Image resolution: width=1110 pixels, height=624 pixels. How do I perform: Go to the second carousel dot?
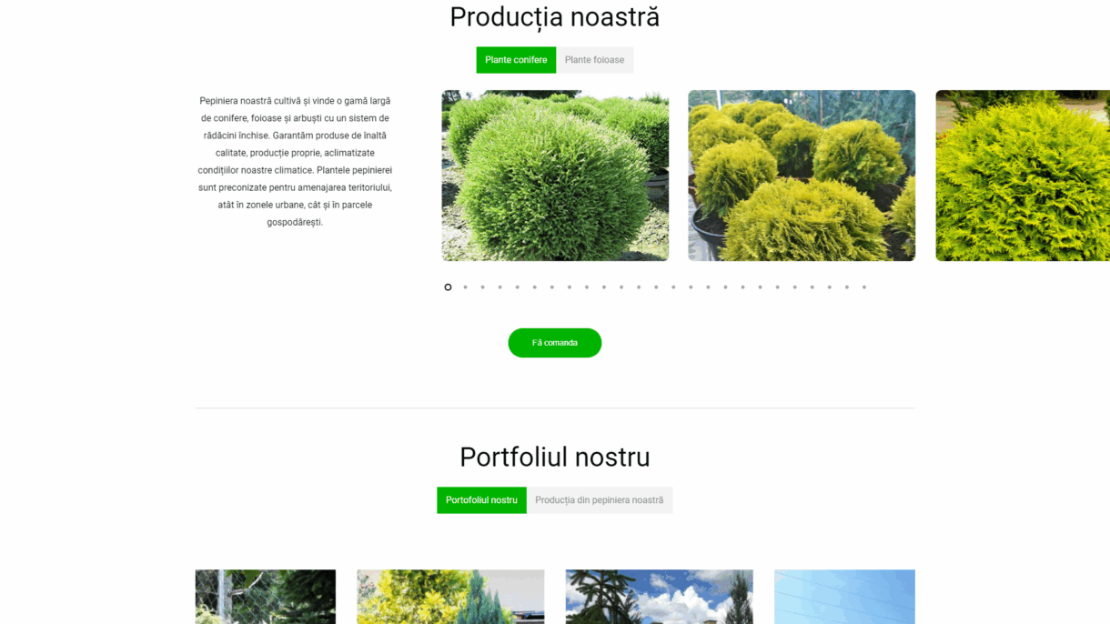tap(465, 287)
